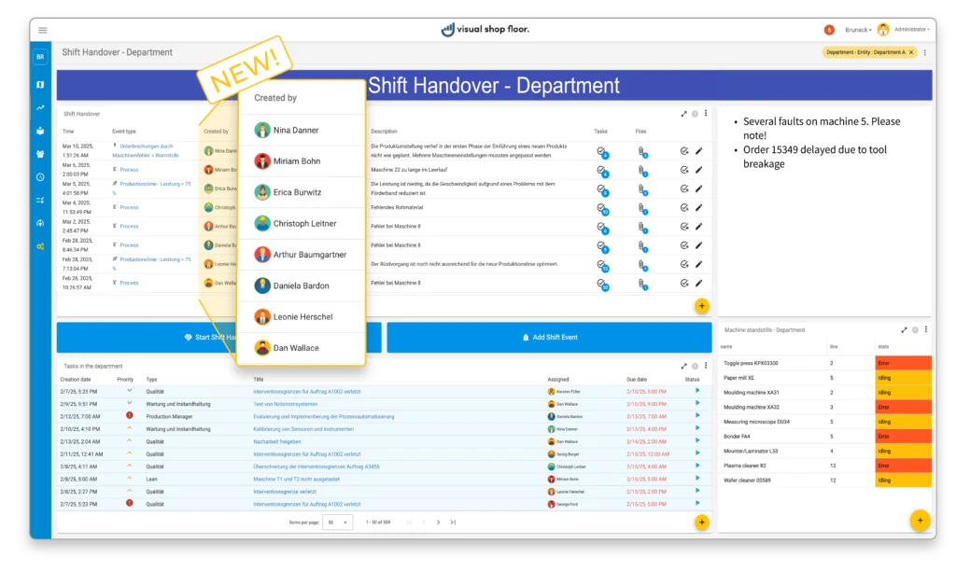Image resolution: width=956 pixels, height=571 pixels.
Task: Select Dan Wallace in the Created by list
Action: point(296,348)
